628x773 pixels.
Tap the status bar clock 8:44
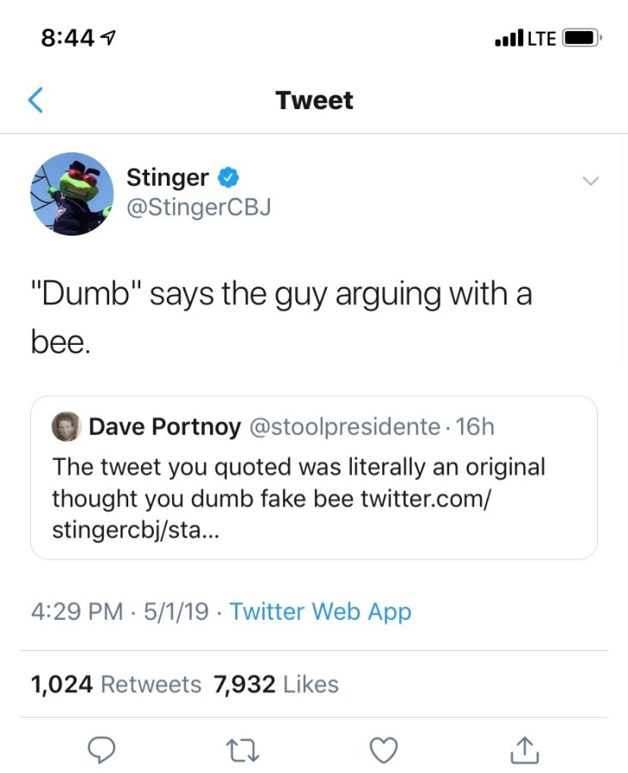pyautogui.click(x=71, y=38)
